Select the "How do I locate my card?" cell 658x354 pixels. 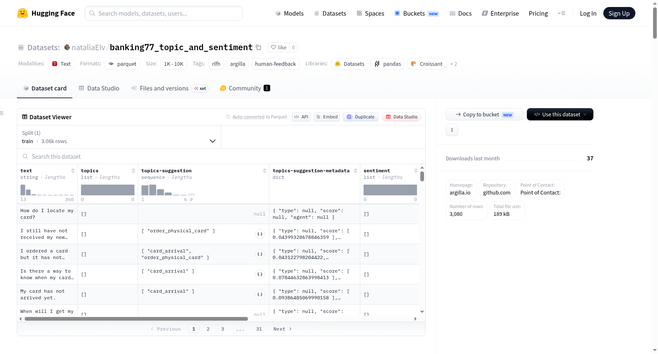[47, 214]
